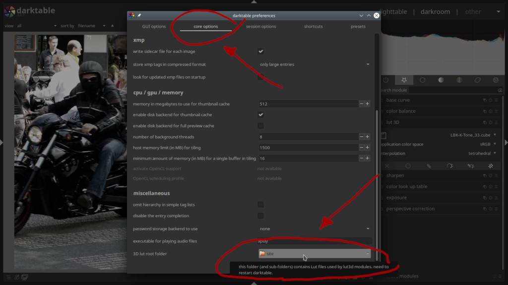Show basic modules group (circle icon)

pos(423,80)
